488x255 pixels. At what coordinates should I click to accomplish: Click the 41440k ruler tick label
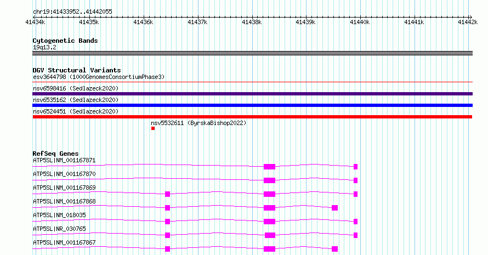point(360,22)
